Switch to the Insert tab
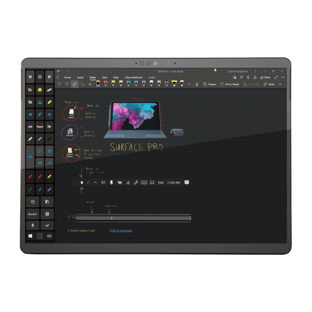The image size is (312, 312). tap(80, 77)
